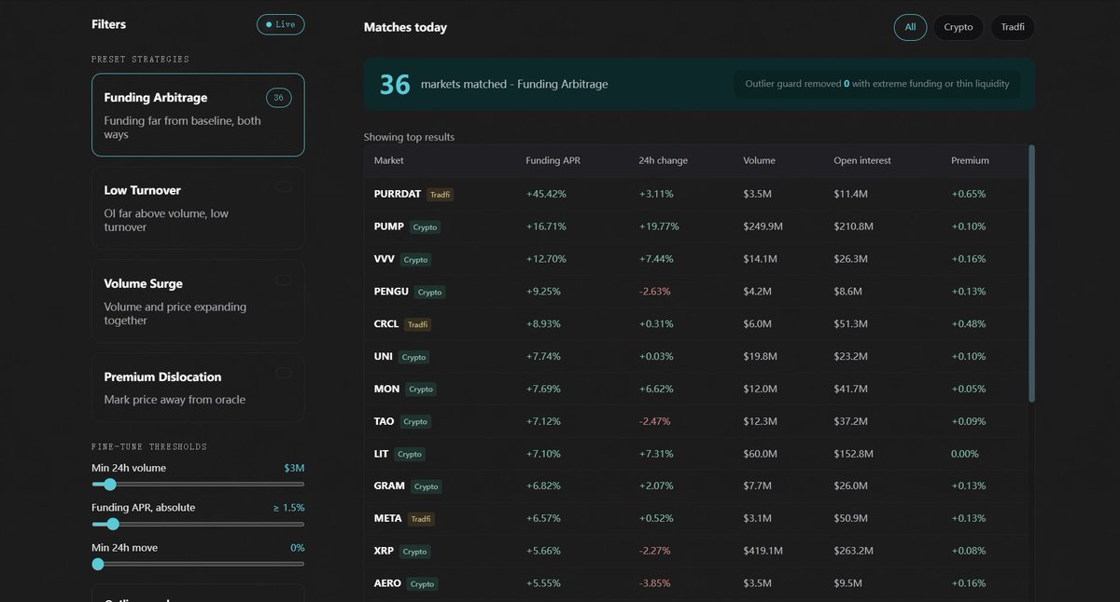Select the Volume Surge preset strategy

click(x=198, y=301)
